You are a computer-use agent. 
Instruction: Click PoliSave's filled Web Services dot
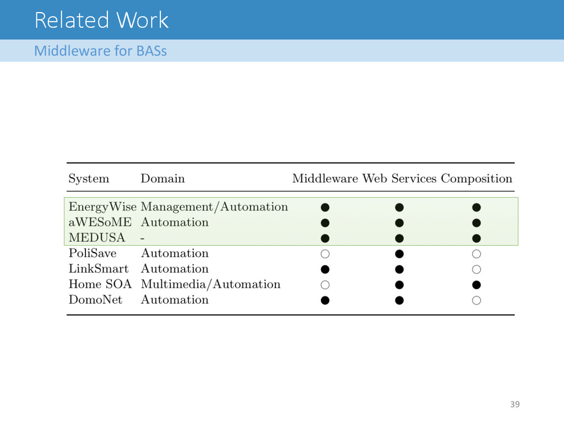pyautogui.click(x=399, y=254)
